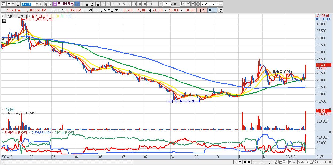Click the eraser tool icon
Screen dimensions: 333x165
307,162
